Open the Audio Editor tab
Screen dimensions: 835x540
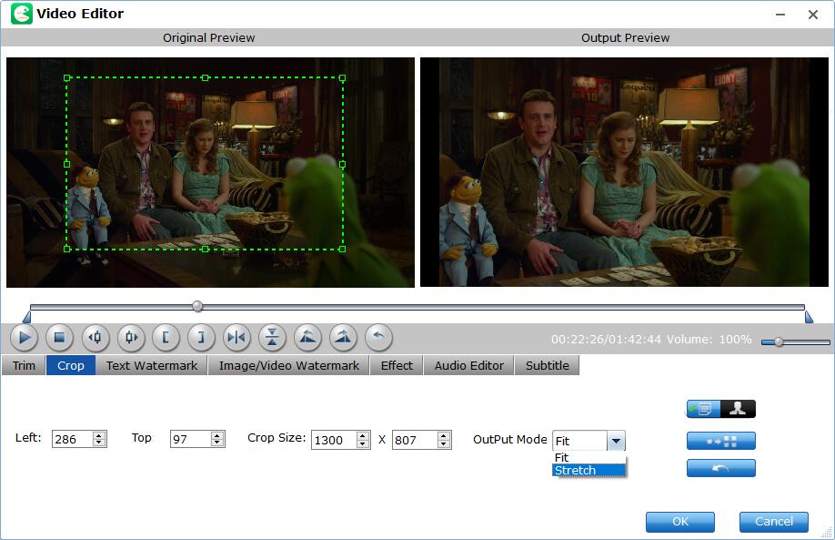pos(468,365)
